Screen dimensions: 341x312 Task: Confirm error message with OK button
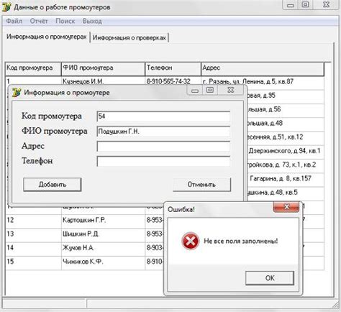[270, 278]
